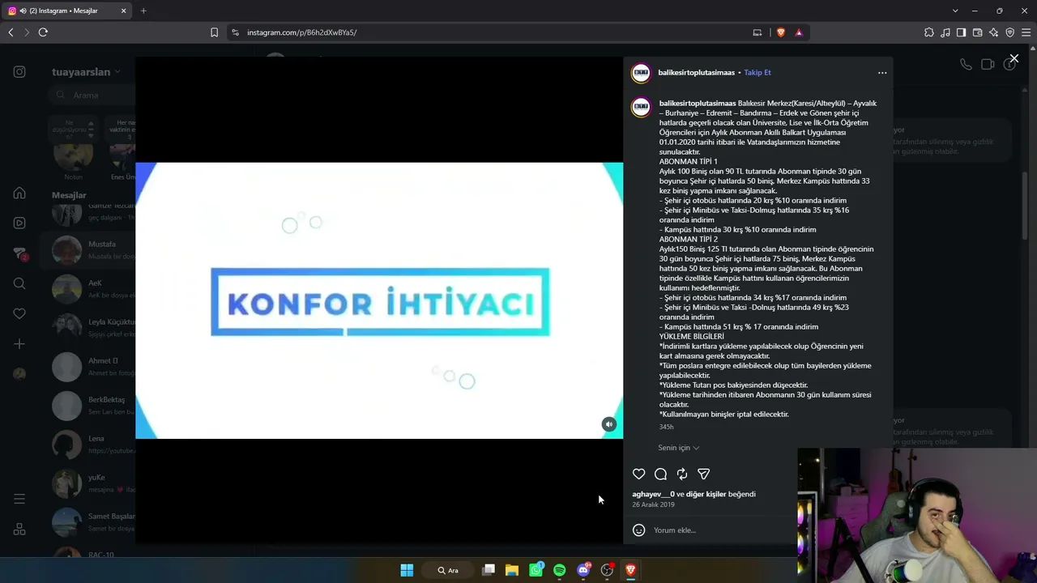Close the post overlay with X

click(x=1014, y=58)
